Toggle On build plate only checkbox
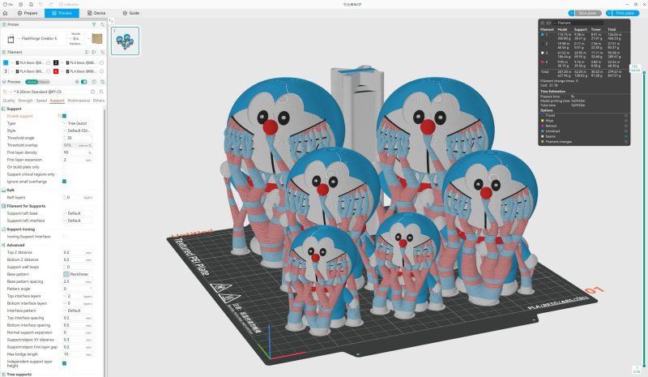The height and width of the screenshot is (377, 648). click(64, 167)
